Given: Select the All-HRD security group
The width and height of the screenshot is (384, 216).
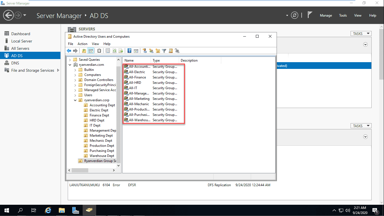Looking at the screenshot, I should pos(135,83).
